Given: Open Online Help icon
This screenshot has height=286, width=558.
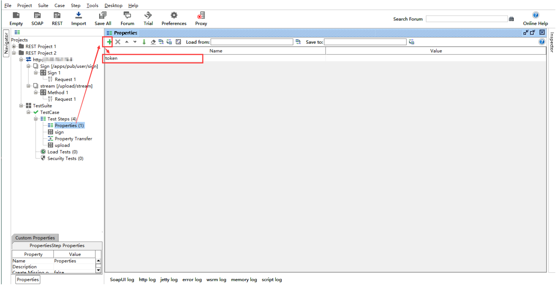Looking at the screenshot, I should (x=535, y=16).
